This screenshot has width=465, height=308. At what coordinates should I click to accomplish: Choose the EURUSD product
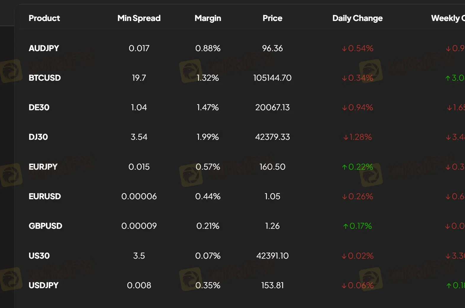pos(45,196)
